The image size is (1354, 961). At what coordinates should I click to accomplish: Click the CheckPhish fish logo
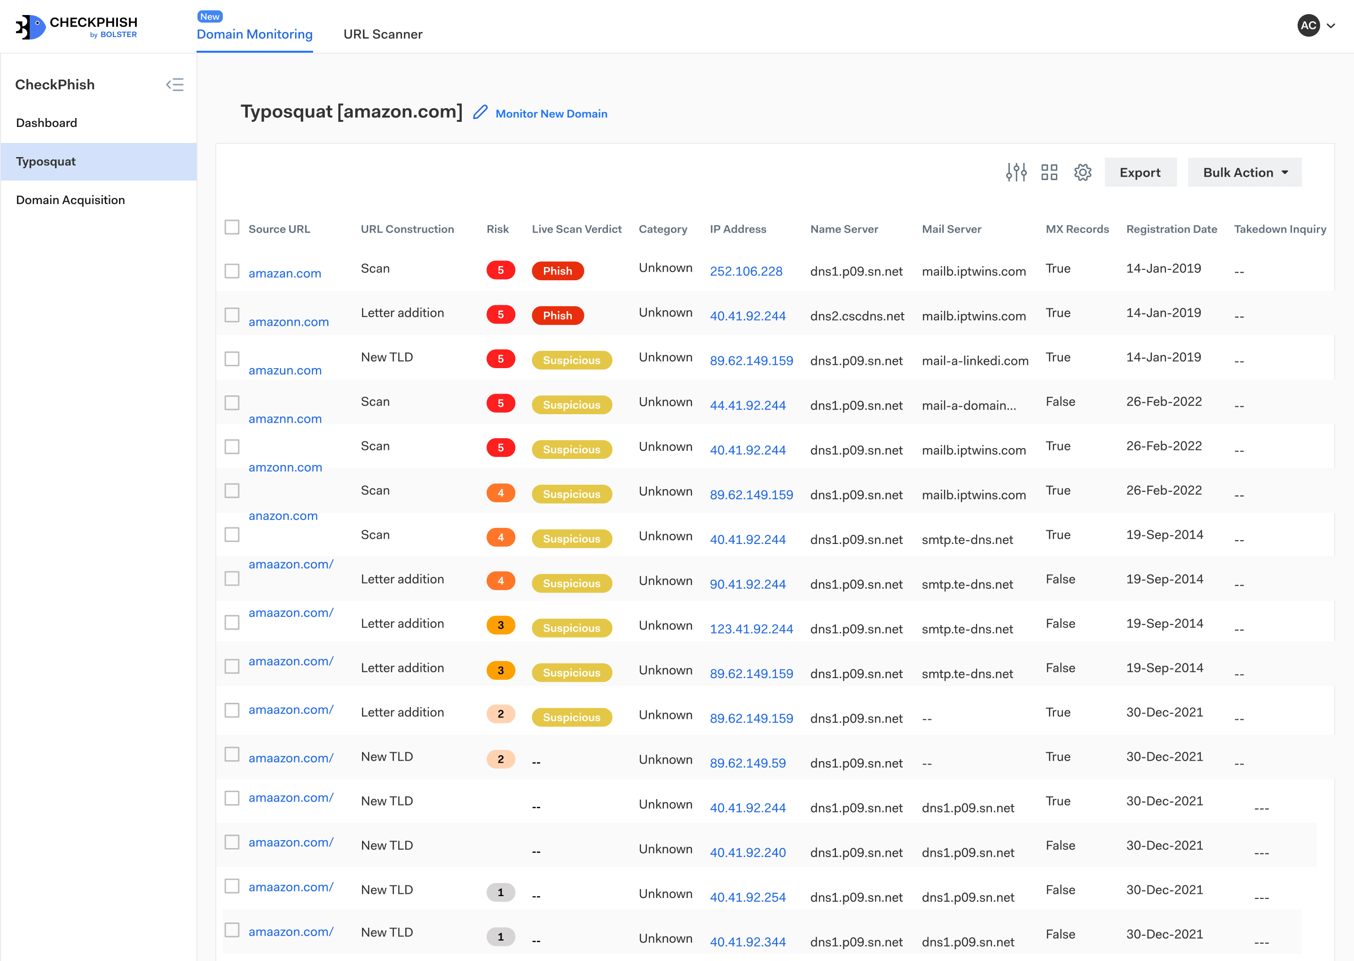tap(31, 27)
